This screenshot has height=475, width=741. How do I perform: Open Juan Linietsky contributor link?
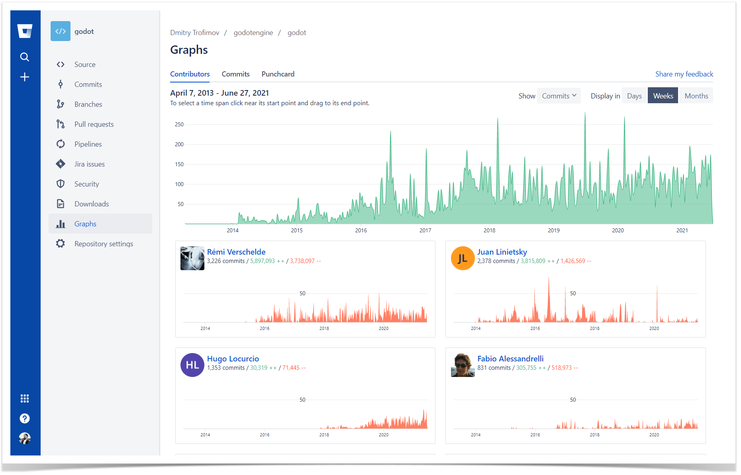[502, 252]
